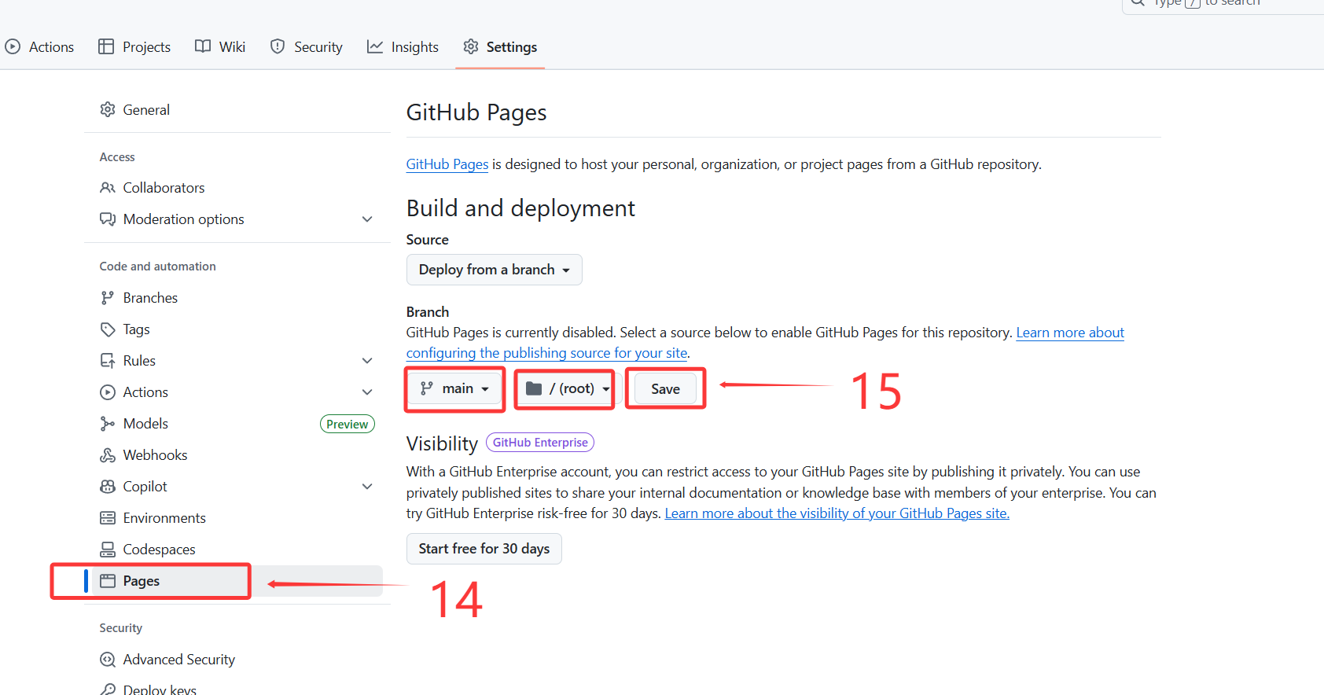Open the GitHub Pages documentation link

pos(447,164)
